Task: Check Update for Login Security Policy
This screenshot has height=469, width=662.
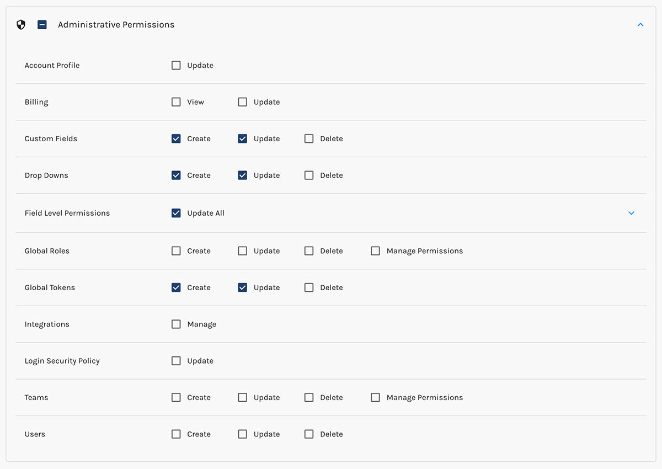Action: tap(176, 360)
